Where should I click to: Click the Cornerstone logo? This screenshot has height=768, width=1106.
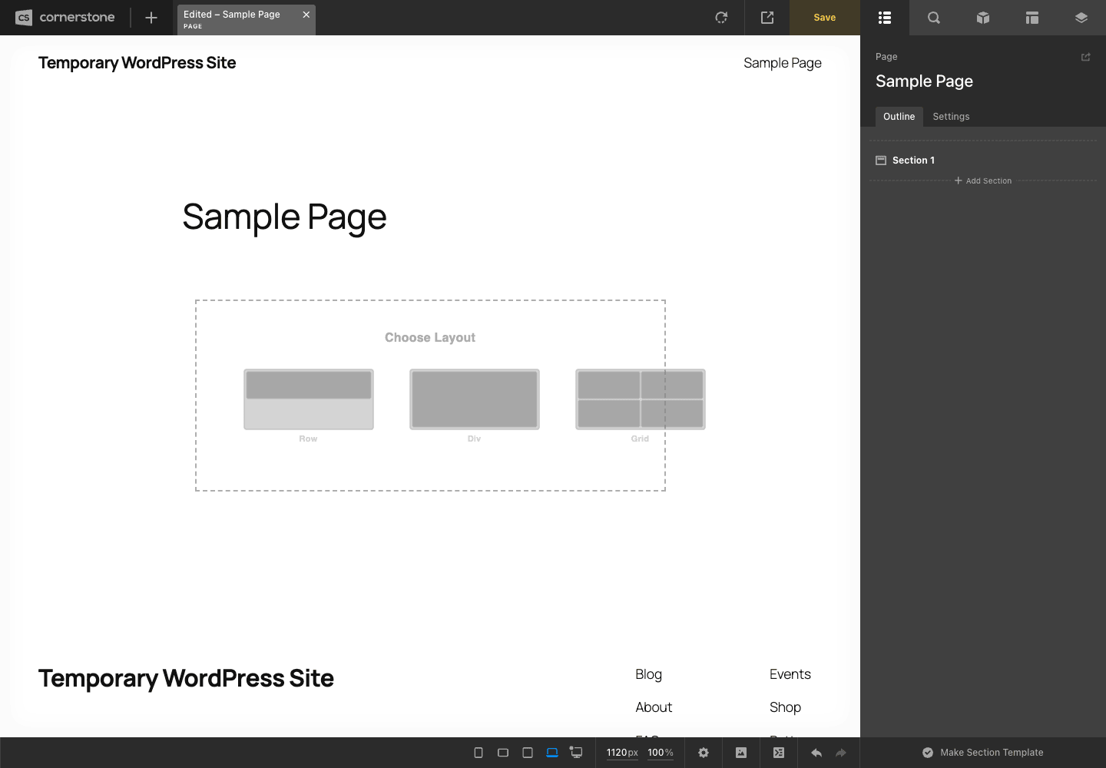click(65, 17)
